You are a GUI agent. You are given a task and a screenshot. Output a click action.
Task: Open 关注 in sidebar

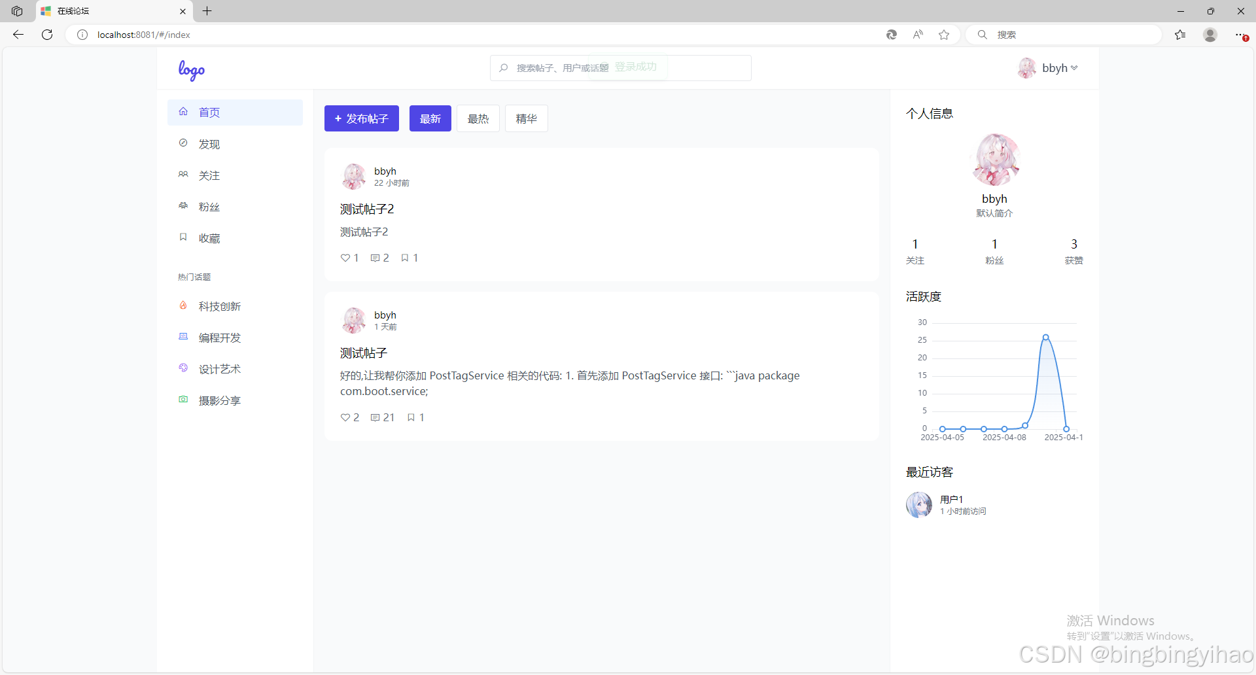tap(235, 175)
